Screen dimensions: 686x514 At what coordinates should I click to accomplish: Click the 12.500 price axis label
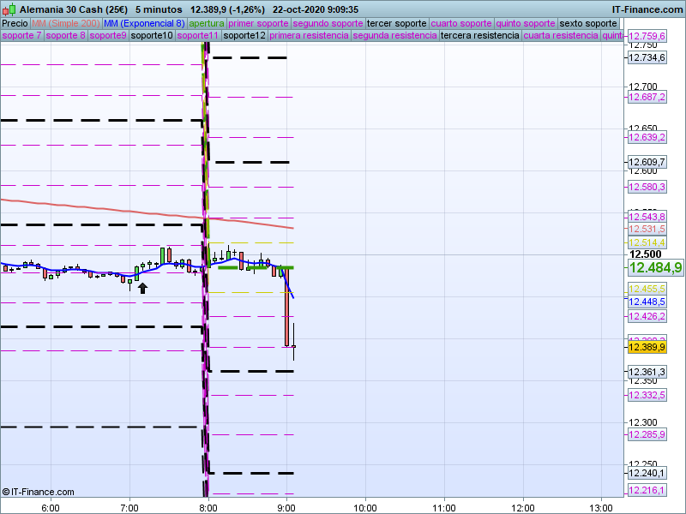(646, 254)
